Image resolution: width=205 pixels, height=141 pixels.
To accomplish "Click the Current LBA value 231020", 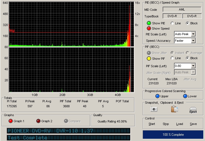I will pos(153,83).
